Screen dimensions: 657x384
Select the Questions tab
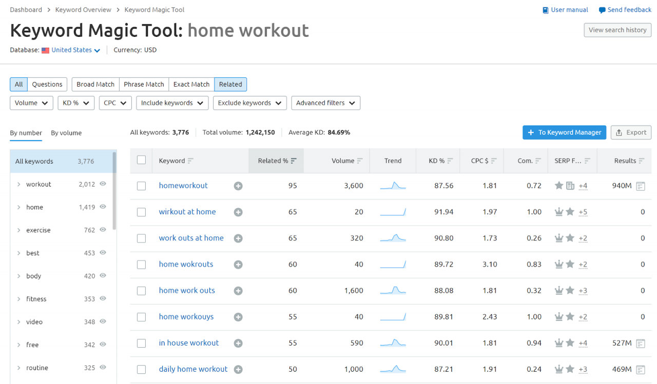click(x=47, y=85)
